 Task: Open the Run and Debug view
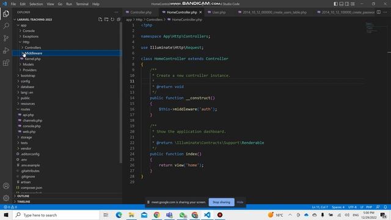pyautogui.click(x=6, y=50)
